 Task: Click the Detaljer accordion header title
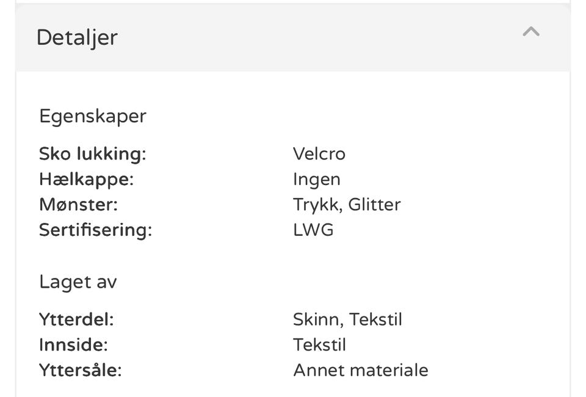(x=77, y=38)
